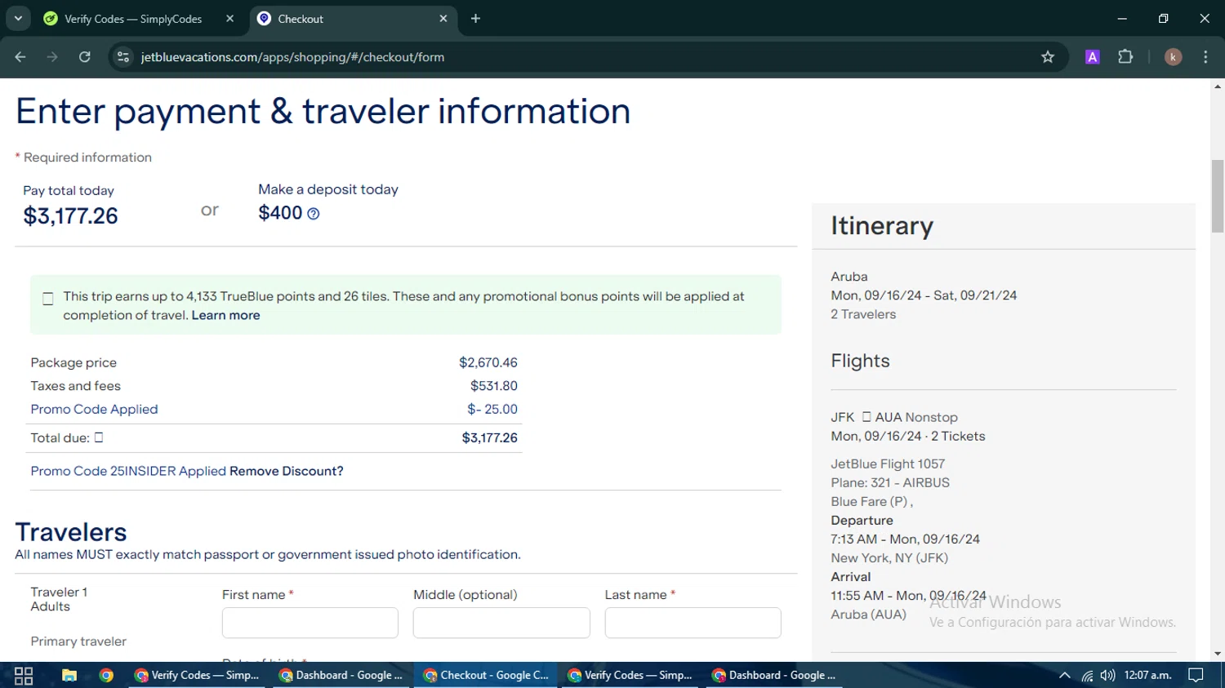The width and height of the screenshot is (1225, 688).
Task: Open File Explorer from taskbar
Action: pos(69,676)
